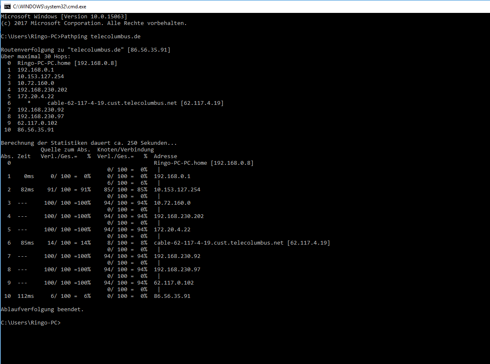Click the "Ablaufverfolgung beendet." message
The image size is (490, 364).
pyautogui.click(x=42, y=310)
